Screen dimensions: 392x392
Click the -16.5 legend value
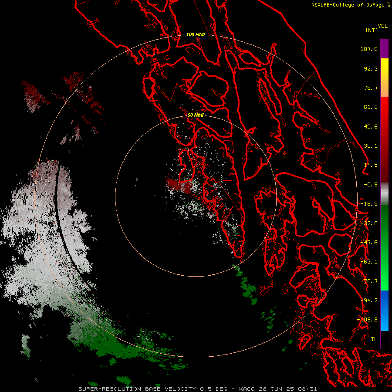tap(369, 204)
